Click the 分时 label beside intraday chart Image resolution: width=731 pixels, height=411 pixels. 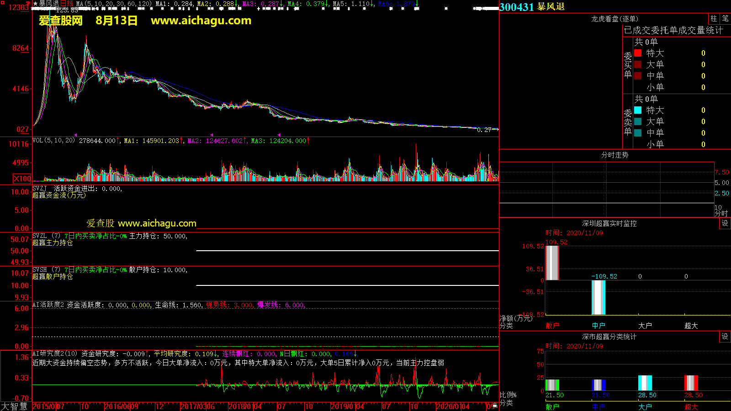pos(721,213)
